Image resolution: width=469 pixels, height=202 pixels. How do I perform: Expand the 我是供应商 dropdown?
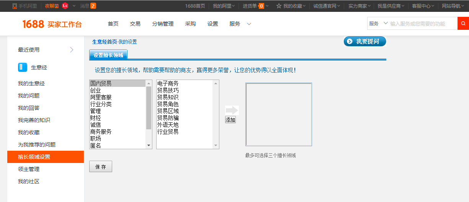404,6
